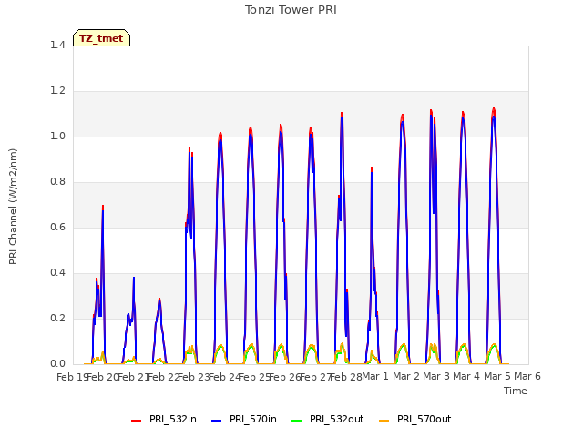Screen dimensions: 583x437
Task: Click the Mar 3 x-axis tick label
Action: tap(436, 376)
